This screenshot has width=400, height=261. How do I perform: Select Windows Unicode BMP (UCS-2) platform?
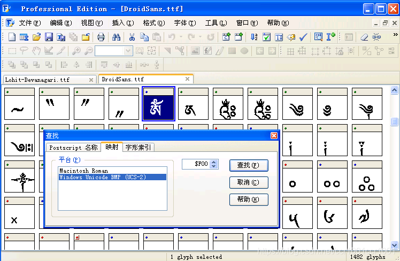coord(112,177)
